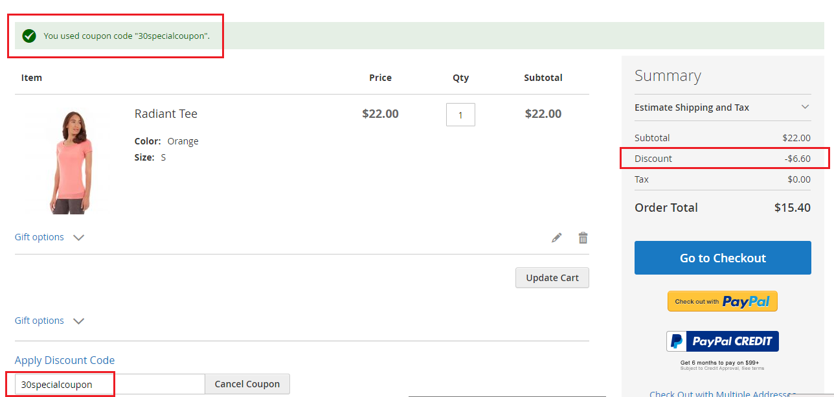Viewport: 834px width, 397px height.
Task: Click the pencil edit icon for Radiant Tee
Action: coord(556,238)
